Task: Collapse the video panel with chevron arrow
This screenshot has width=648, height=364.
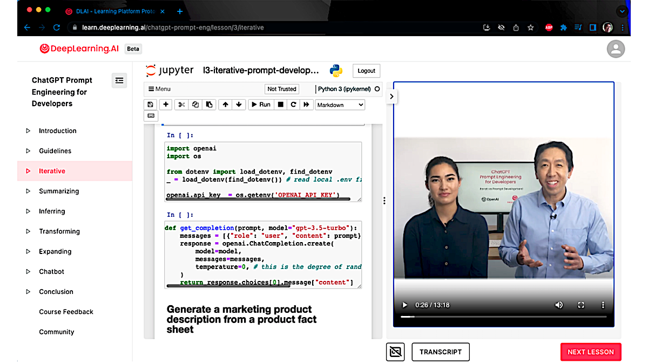Action: tap(391, 97)
